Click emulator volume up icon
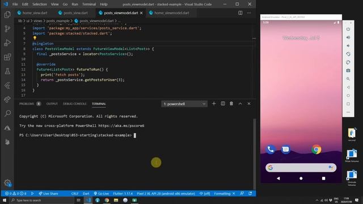This screenshot has height=204, width=363. click(348, 37)
